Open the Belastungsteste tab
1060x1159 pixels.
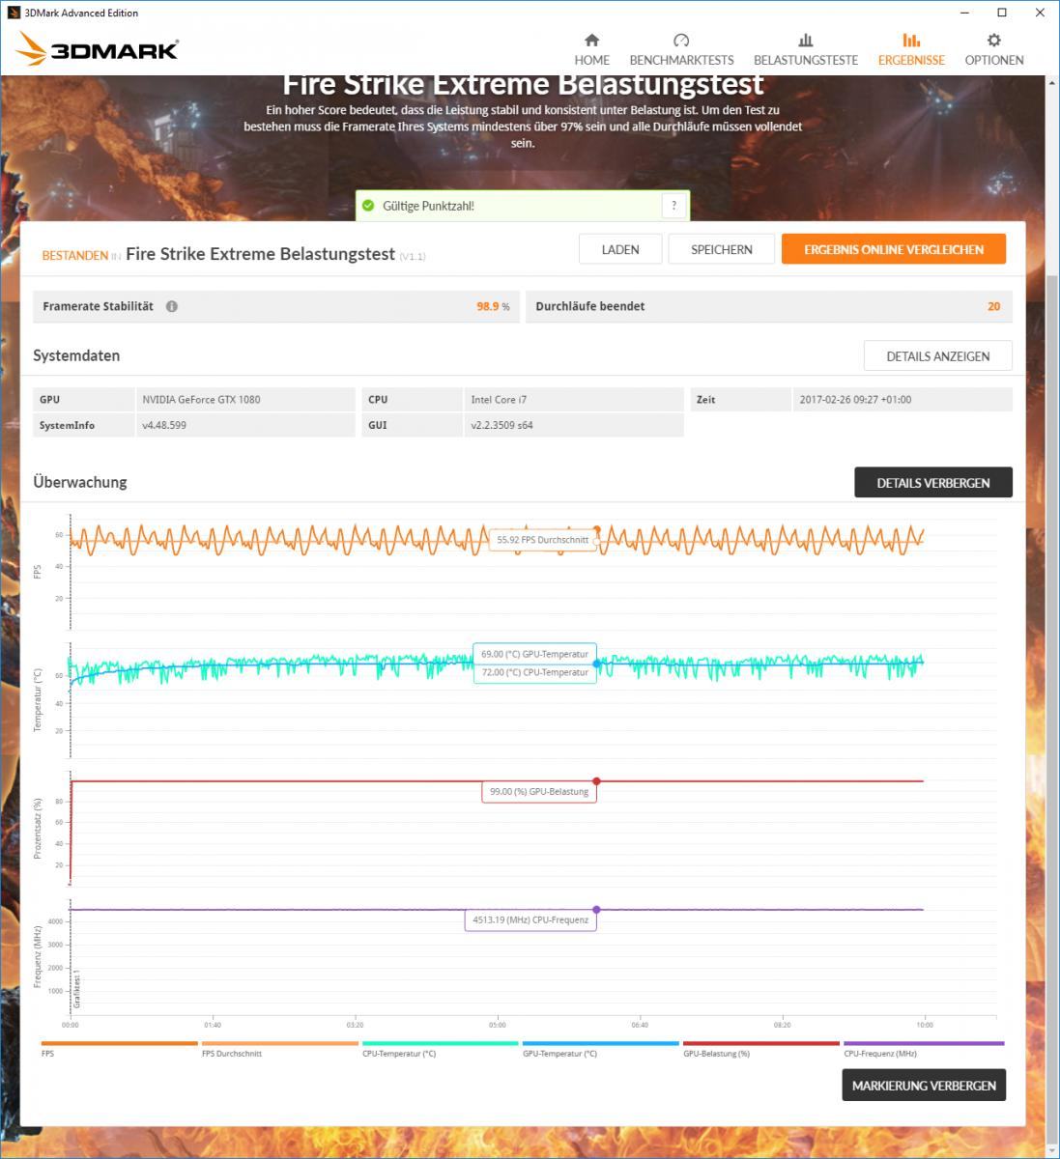(806, 49)
